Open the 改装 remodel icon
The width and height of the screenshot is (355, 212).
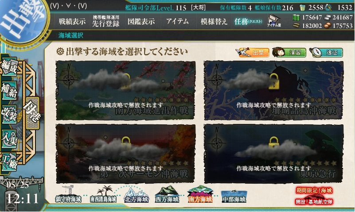[x=9, y=115]
